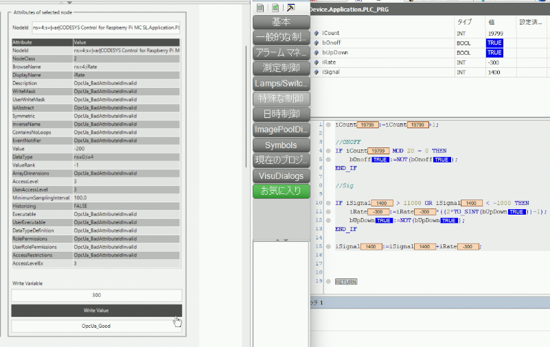Expand the 測定制御 toolbox category
The height and width of the screenshot is (347, 550).
click(x=282, y=69)
